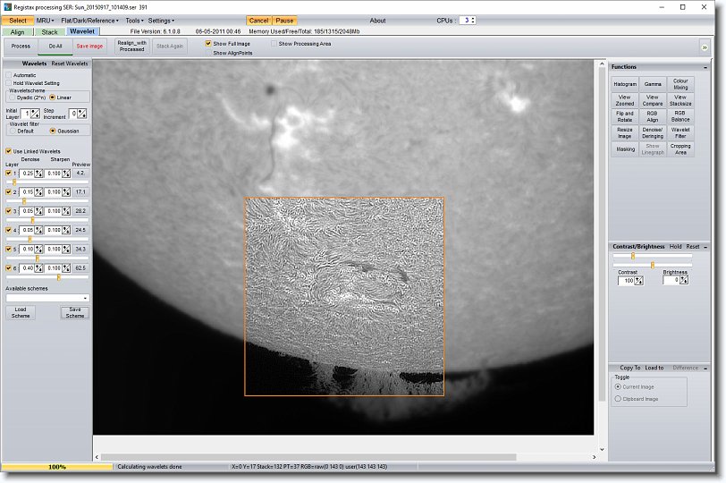Screen dimensions: 726x483
Task: Click the Layer 6 wavelet slider handle
Action: [59, 277]
